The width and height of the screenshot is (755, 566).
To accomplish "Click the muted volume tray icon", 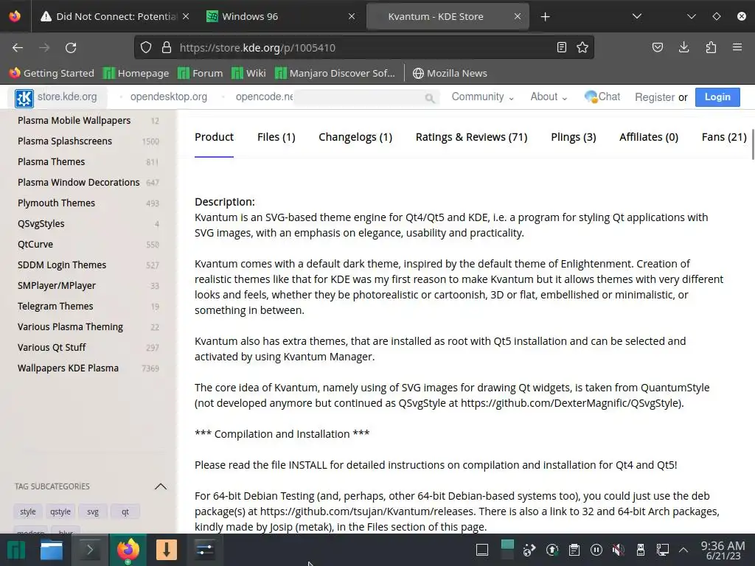I will click(619, 550).
